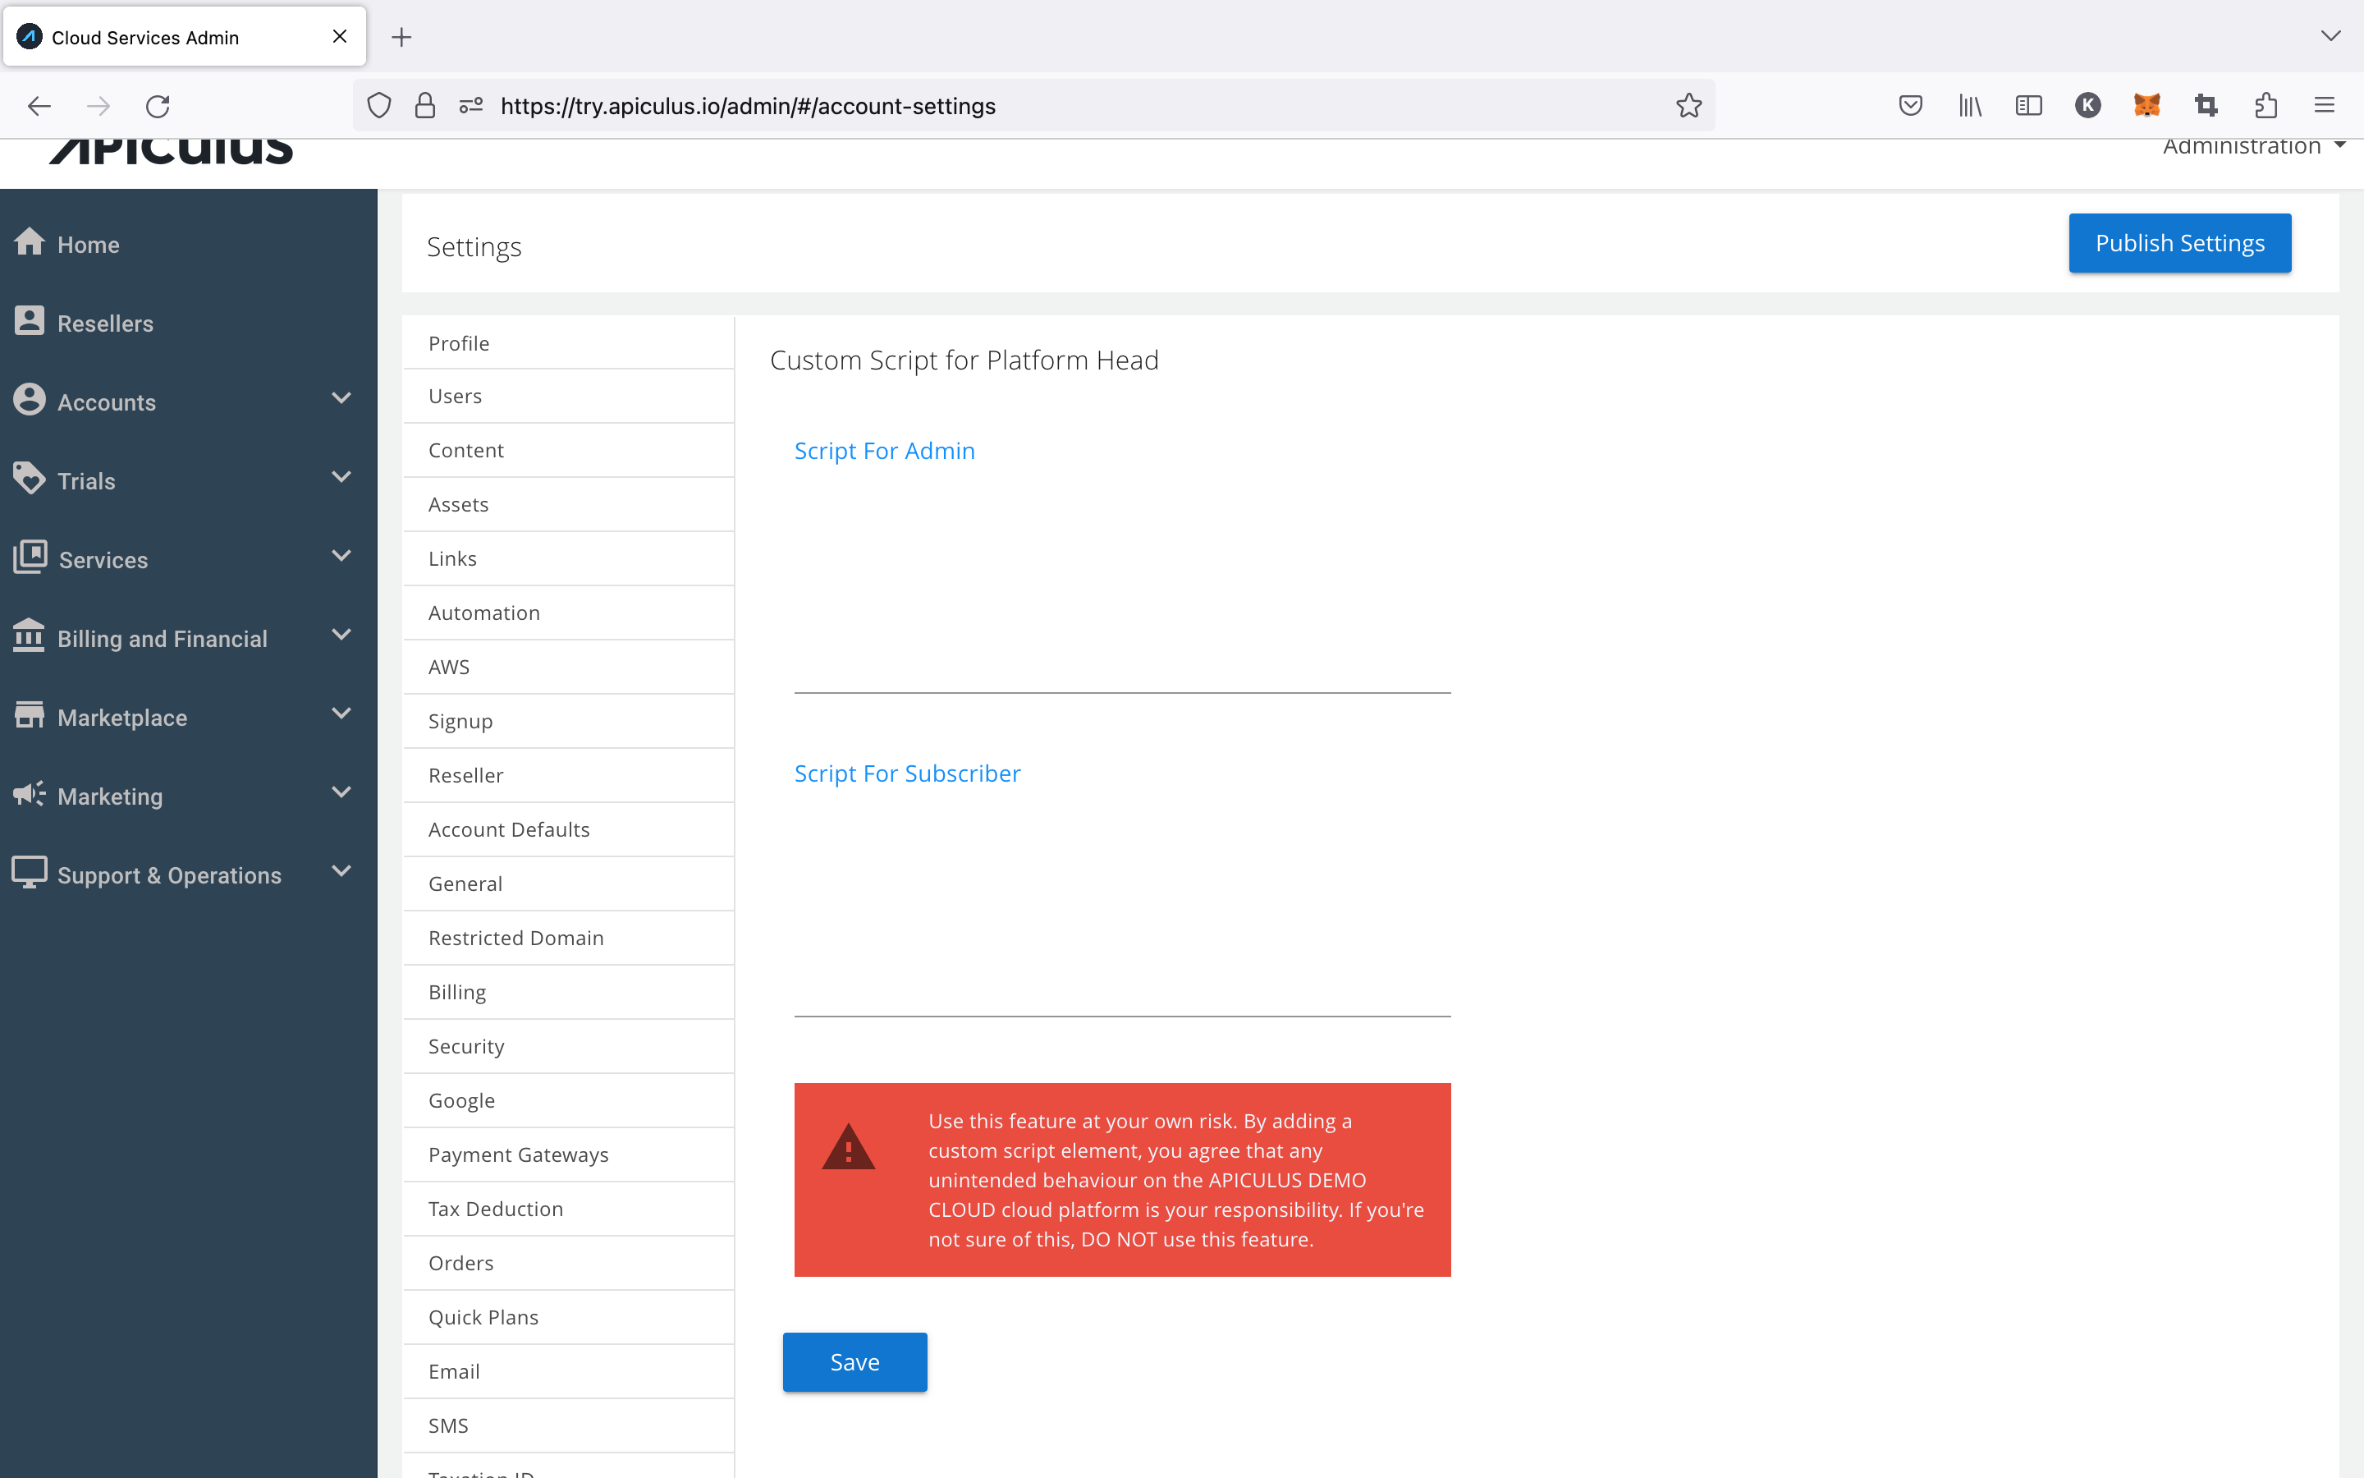
Task: Click the Marketing megaphone icon
Action: point(30,795)
